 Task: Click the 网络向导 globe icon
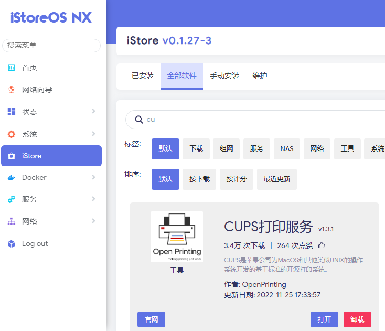pos(12,90)
